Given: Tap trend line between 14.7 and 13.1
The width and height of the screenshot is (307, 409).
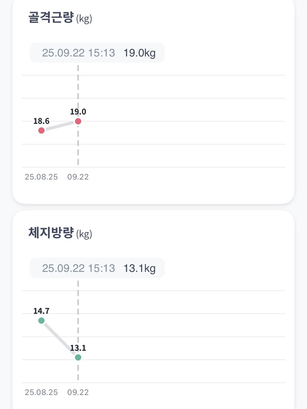Looking at the screenshot, I should pos(60,339).
